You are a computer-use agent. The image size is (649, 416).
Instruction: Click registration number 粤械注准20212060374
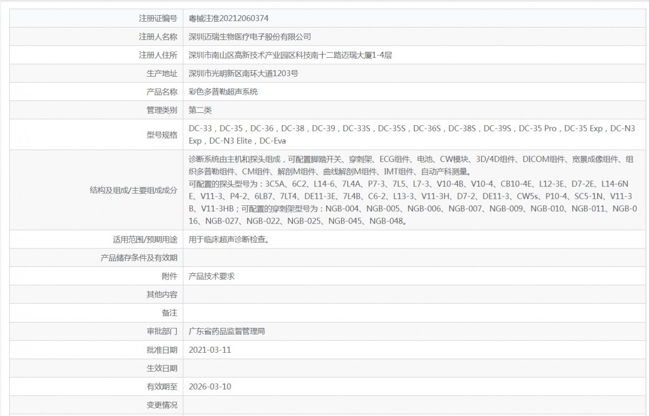(x=229, y=18)
